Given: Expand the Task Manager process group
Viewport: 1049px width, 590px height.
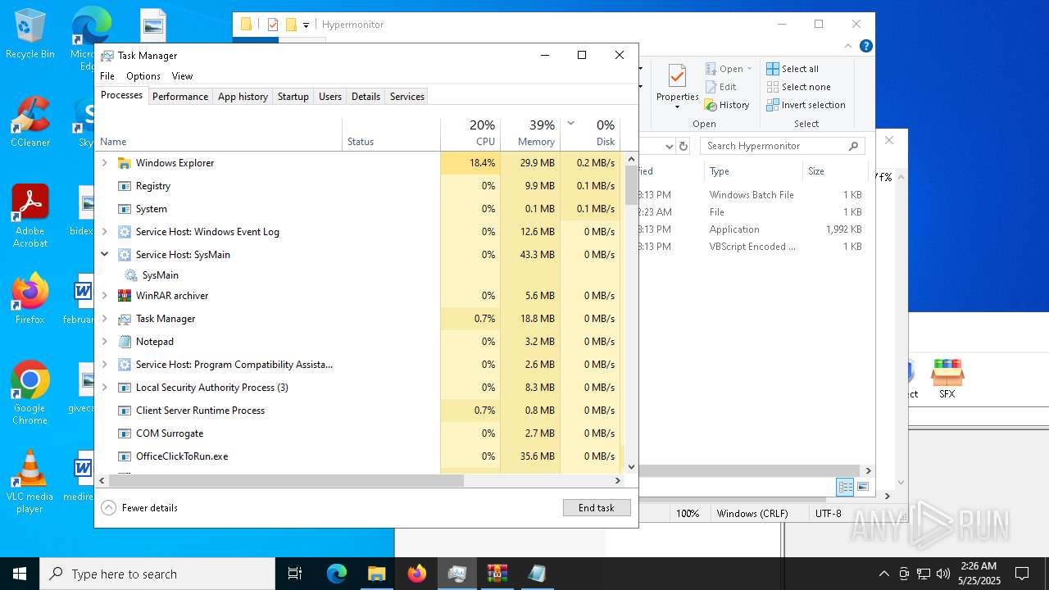Looking at the screenshot, I should tap(104, 319).
